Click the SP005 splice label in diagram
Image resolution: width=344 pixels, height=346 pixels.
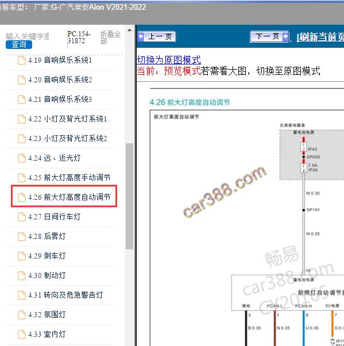(x=313, y=157)
